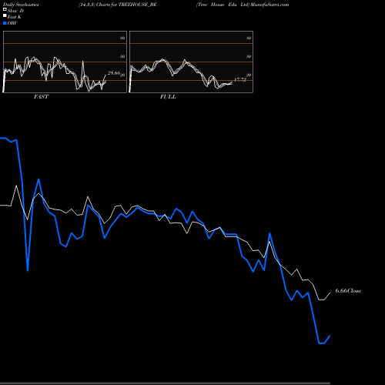Click the 'TREEHOUSE_BE' chart title text
The height and width of the screenshot is (385, 385).
tap(138, 5)
